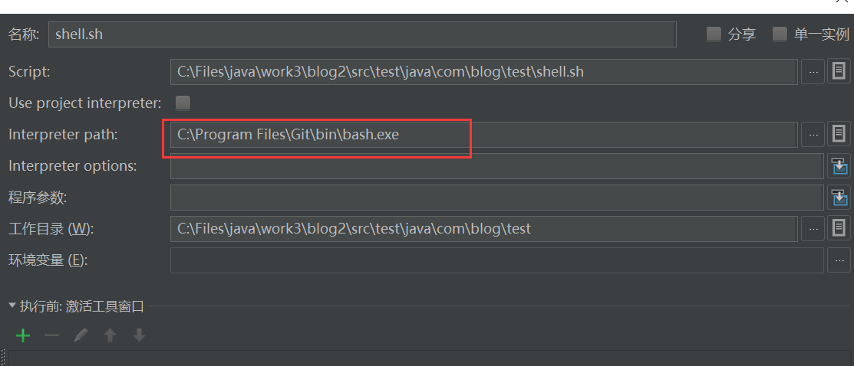Click the Interpreter options field

click(496, 166)
